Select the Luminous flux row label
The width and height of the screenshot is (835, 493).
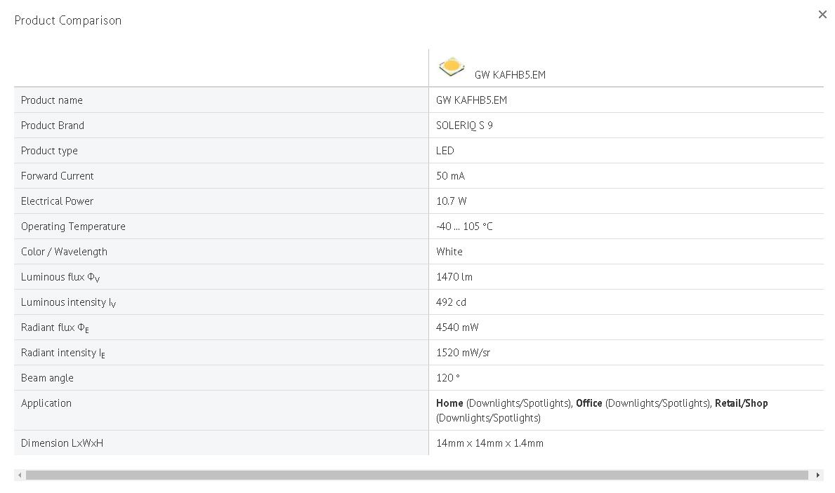tap(60, 277)
